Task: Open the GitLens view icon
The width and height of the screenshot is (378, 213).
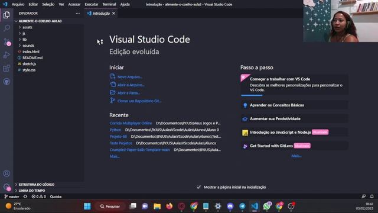Action: click(6, 82)
